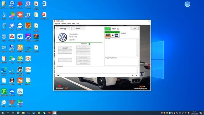
Task: Open the WPS Office desktop icon
Action: (x=12, y=103)
